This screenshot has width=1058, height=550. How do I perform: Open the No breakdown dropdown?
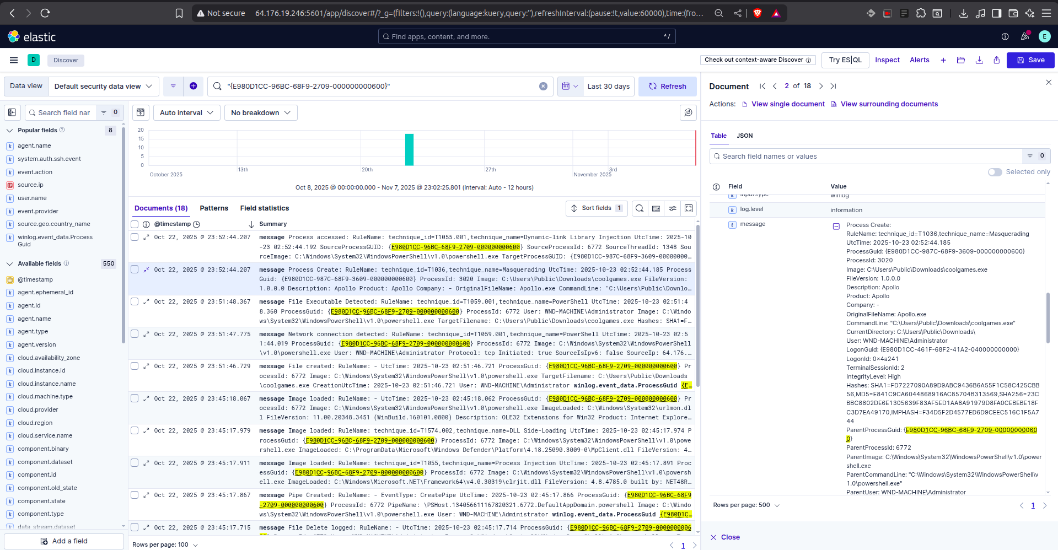[x=260, y=113]
